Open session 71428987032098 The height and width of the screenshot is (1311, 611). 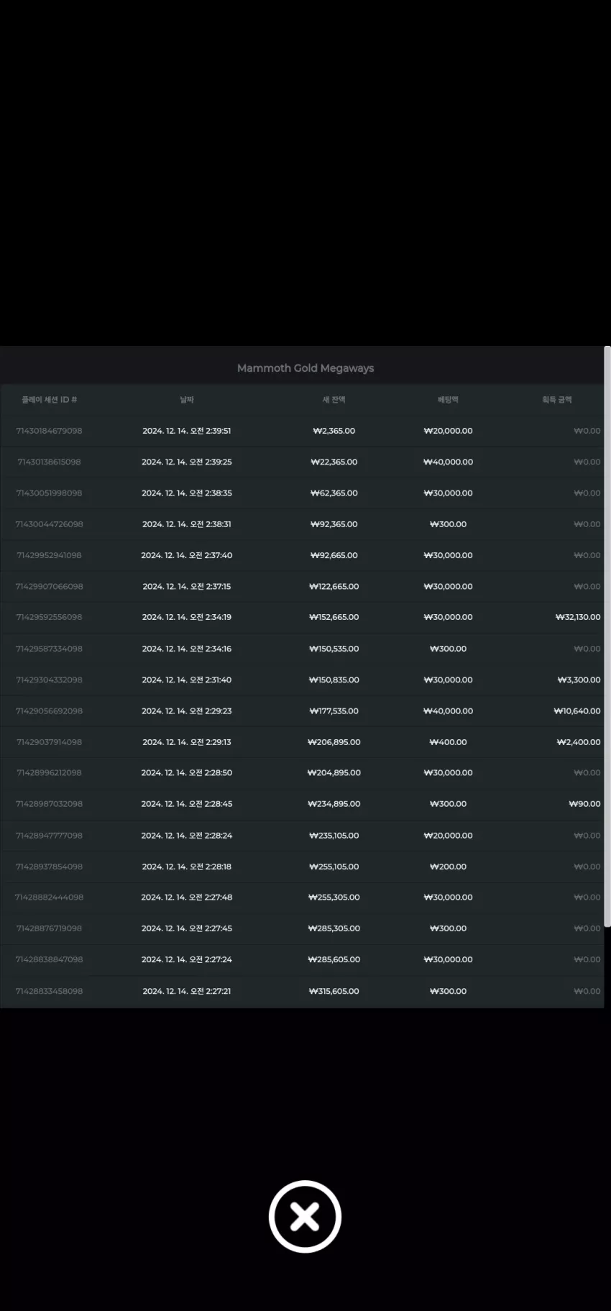click(49, 804)
